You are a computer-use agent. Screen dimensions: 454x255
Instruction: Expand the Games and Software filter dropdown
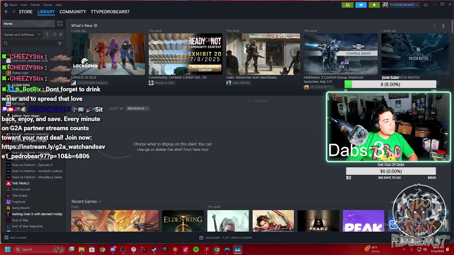22,34
